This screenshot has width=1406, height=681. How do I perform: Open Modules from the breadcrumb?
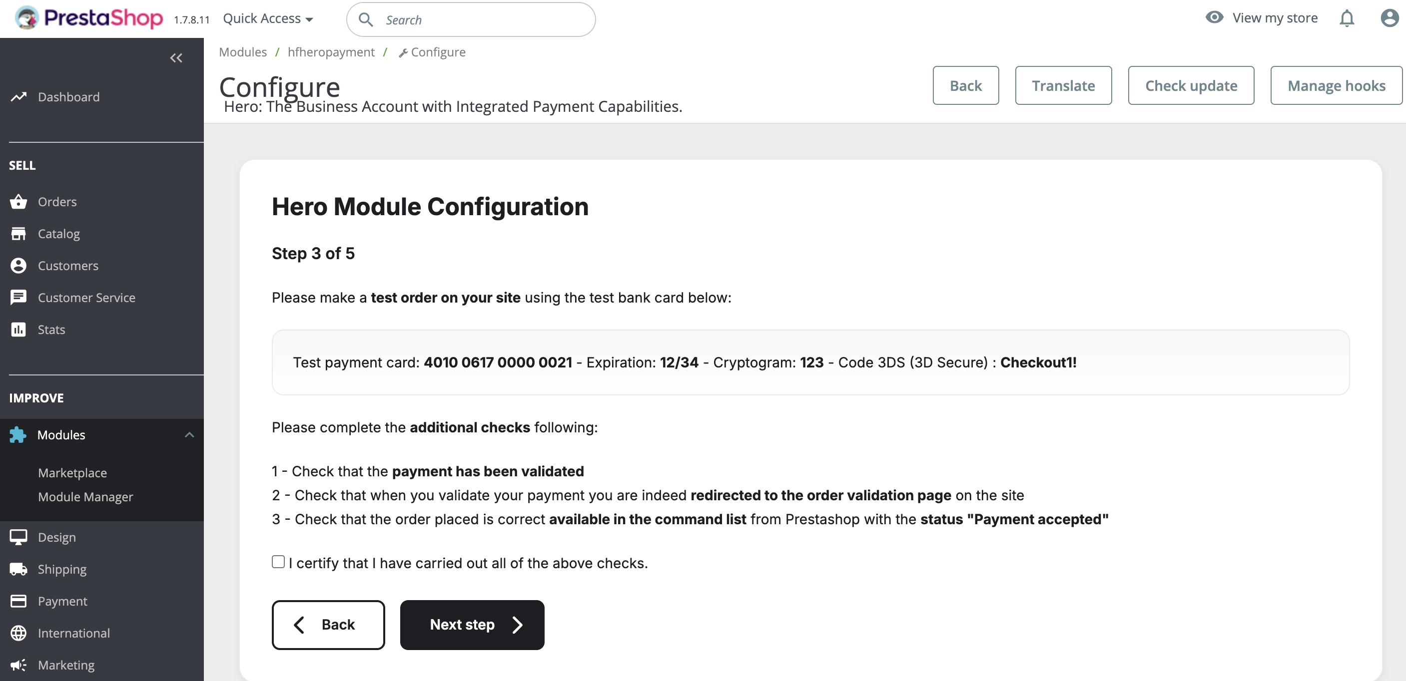coord(242,52)
